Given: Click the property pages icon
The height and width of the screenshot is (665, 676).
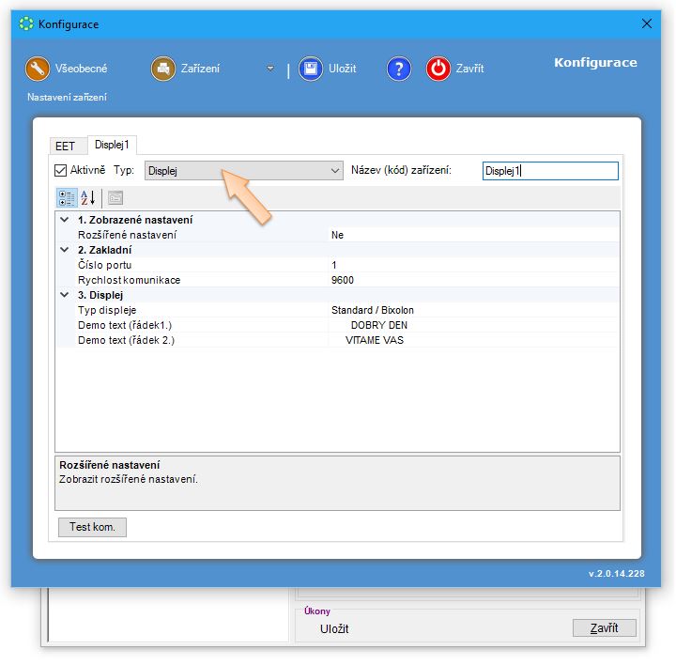Looking at the screenshot, I should coord(115,197).
